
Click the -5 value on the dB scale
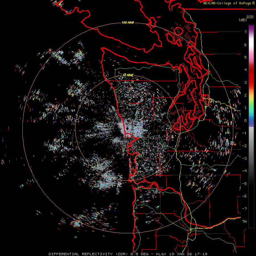(x=244, y=184)
